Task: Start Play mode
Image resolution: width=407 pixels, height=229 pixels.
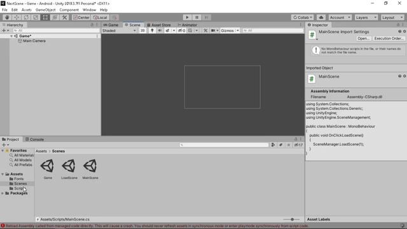Action: tap(187, 17)
